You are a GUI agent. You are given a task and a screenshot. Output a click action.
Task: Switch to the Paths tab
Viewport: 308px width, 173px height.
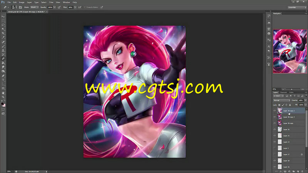click(x=291, y=92)
